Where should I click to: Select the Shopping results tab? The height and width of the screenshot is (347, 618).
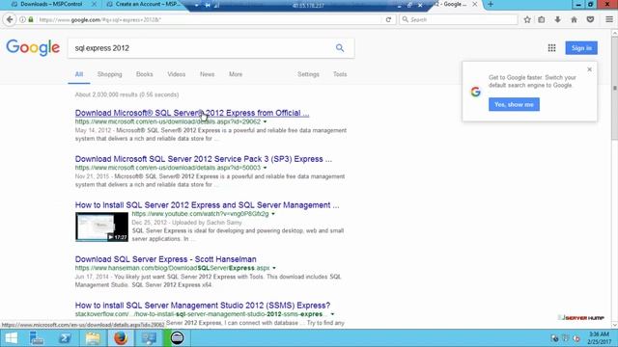pyautogui.click(x=109, y=74)
